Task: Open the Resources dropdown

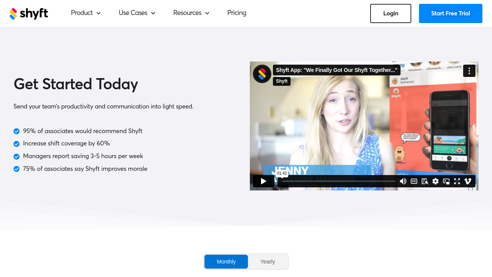Action: pos(191,13)
